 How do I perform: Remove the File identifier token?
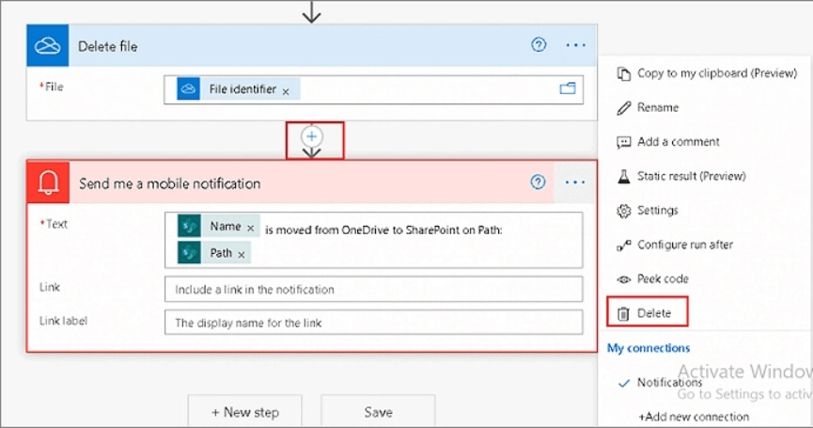pyautogui.click(x=286, y=90)
